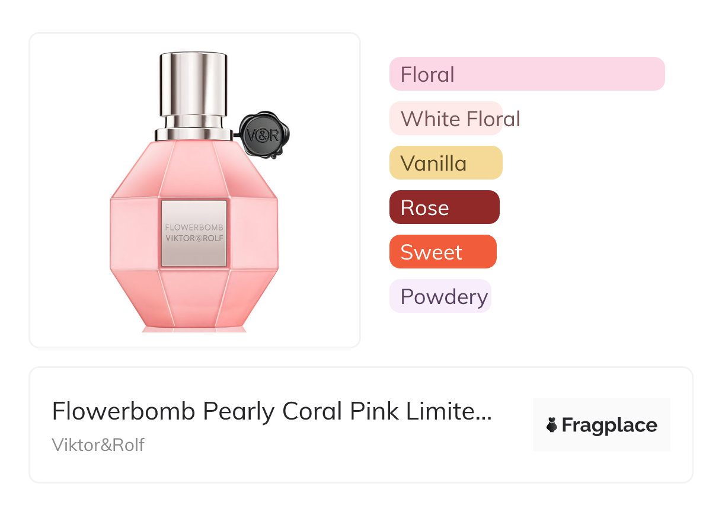
Task: Select the White Floral accord bar
Action: click(x=446, y=119)
